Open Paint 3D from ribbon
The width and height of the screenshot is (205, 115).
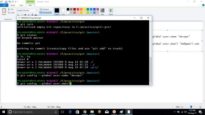(111, 11)
